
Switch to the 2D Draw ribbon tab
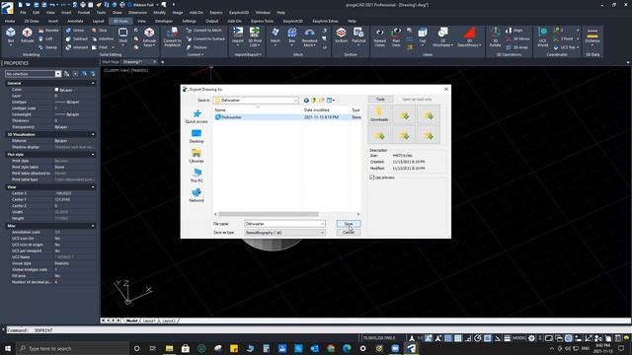[32, 21]
